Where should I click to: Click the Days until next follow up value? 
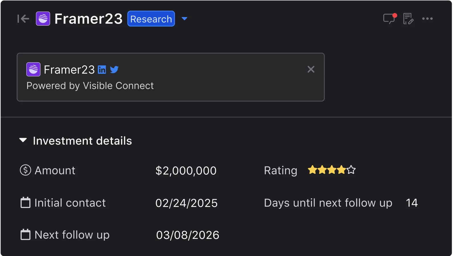[412, 203]
